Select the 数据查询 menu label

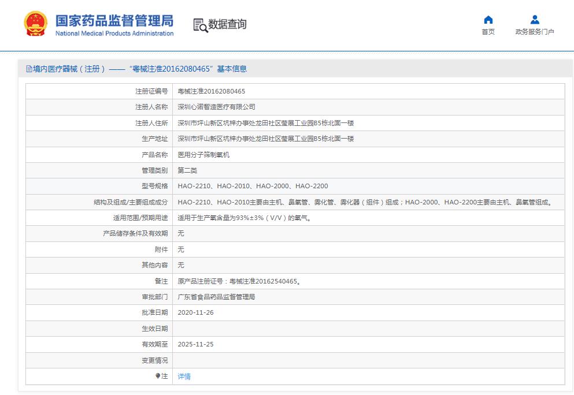coord(228,25)
